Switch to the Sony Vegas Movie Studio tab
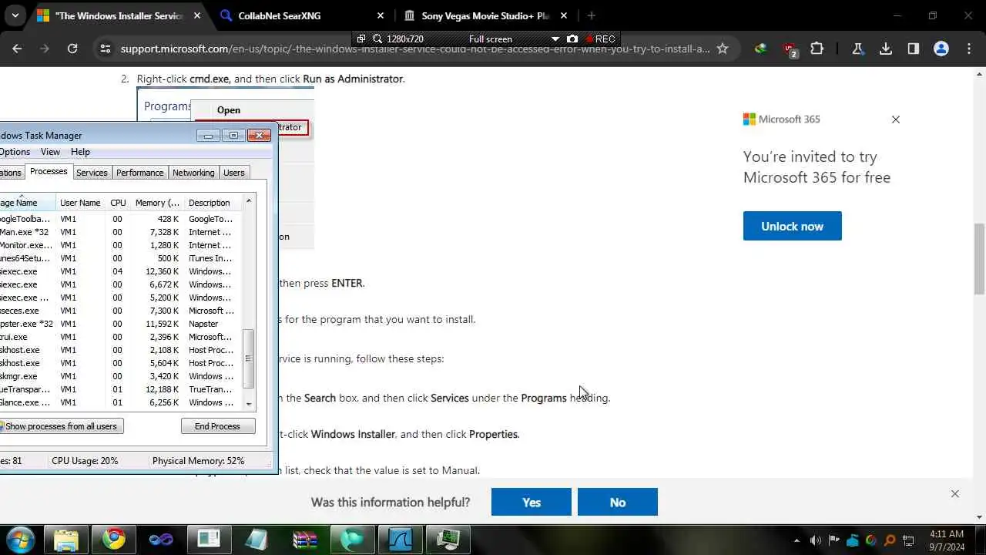Image resolution: width=986 pixels, height=555 pixels. tap(485, 15)
